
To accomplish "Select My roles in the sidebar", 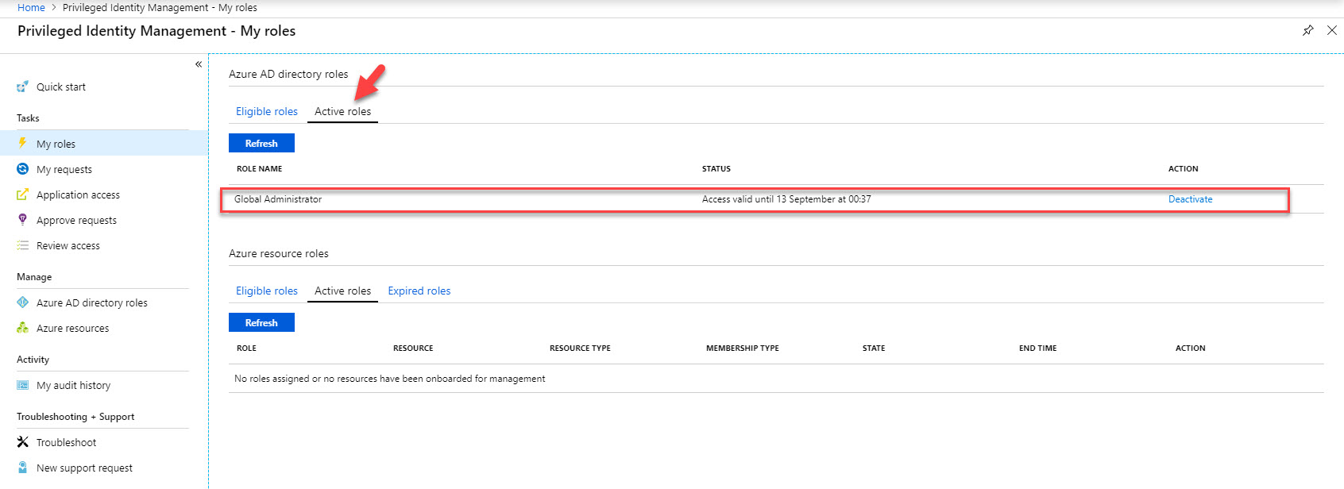I will (104, 144).
